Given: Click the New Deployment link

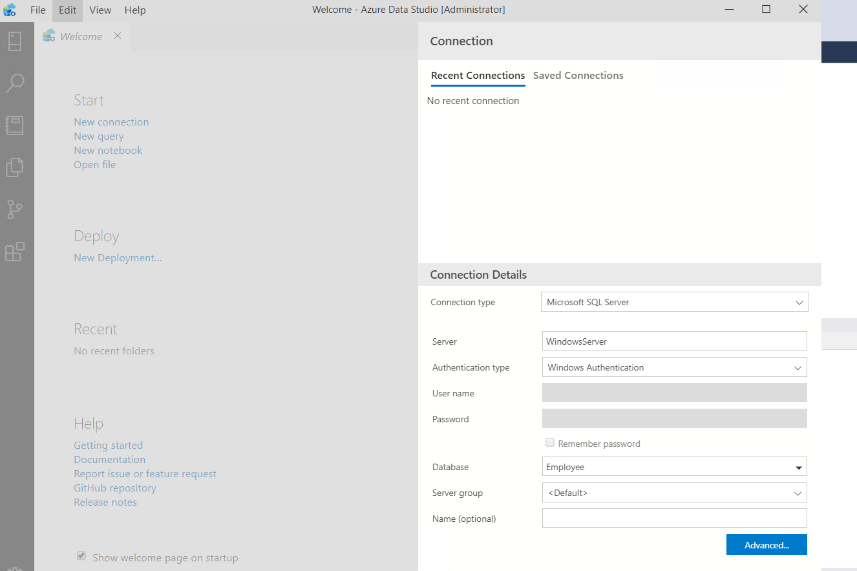Looking at the screenshot, I should [118, 257].
